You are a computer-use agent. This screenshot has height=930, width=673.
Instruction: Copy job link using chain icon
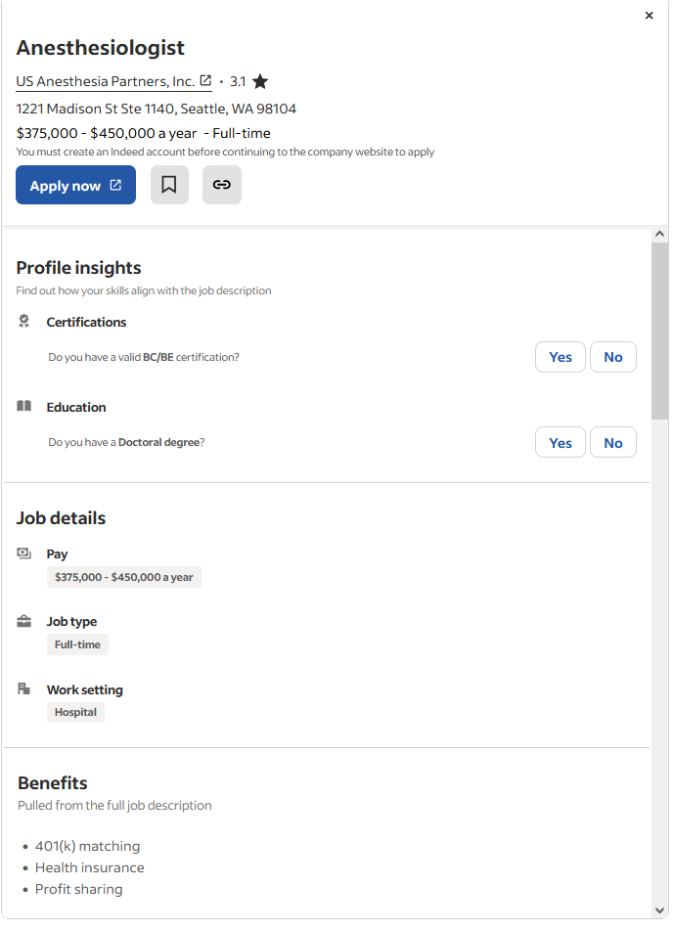coord(222,185)
